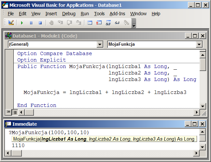This screenshot has height=162, width=211.
Task: Open the Insert menu
Action: tap(51, 14)
